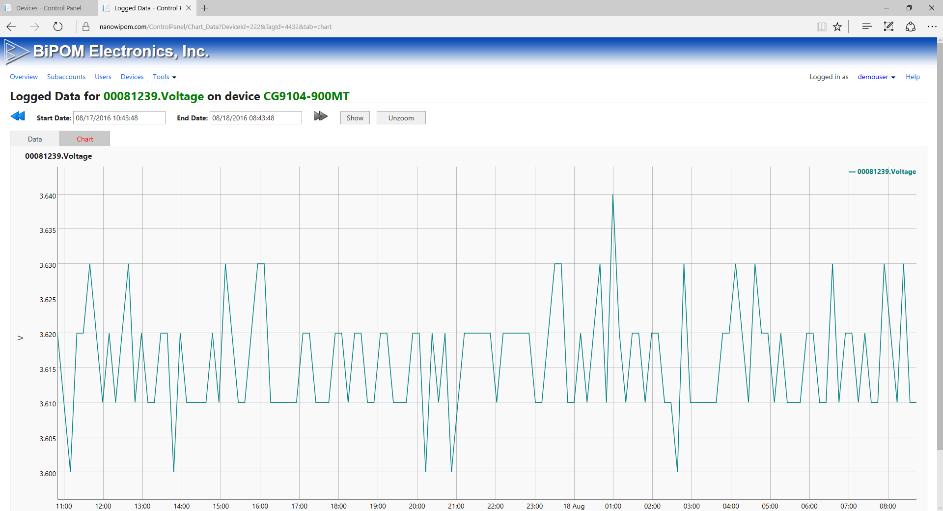Refresh the page
The width and height of the screenshot is (943, 511).
tap(58, 27)
